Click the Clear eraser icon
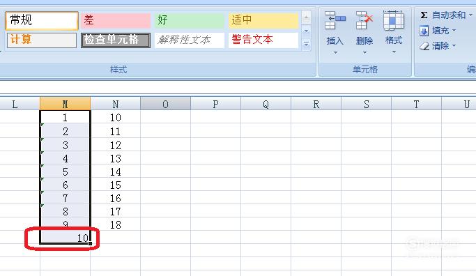The image size is (476, 276). coord(424,46)
